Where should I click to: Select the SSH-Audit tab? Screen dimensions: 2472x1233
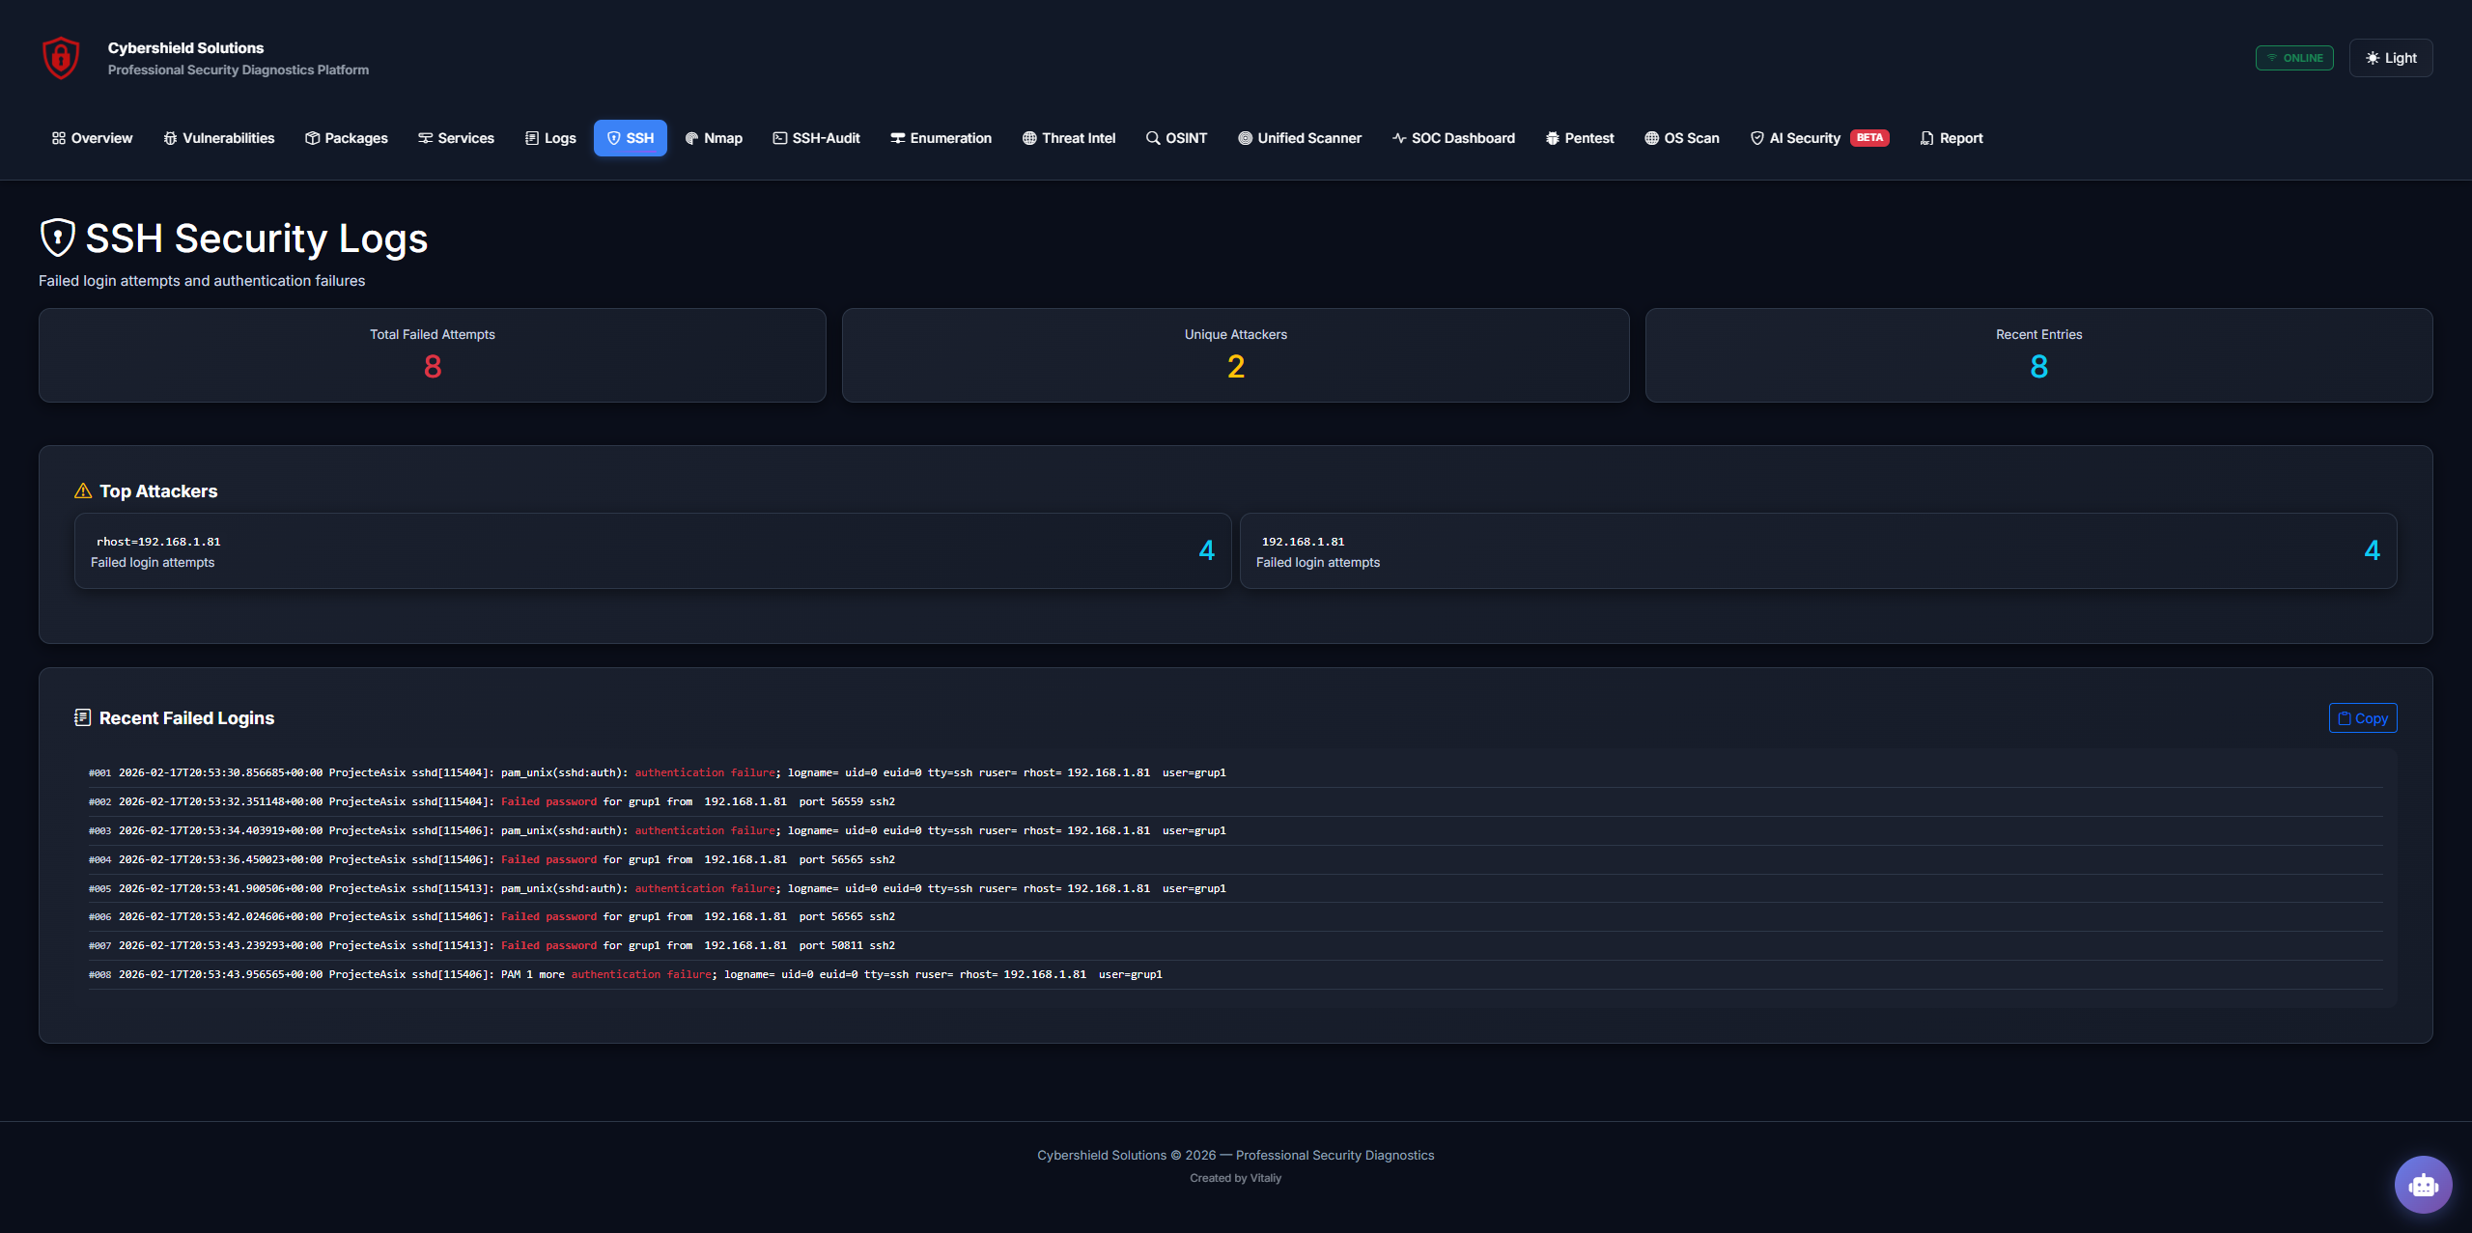[x=816, y=138]
